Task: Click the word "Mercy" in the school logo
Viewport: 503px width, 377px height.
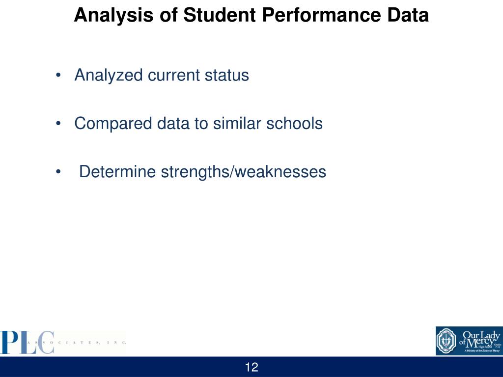Action: (x=478, y=342)
